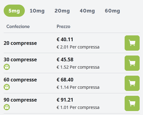Click the Confezione column header
The width and height of the screenshot is (143, 115).
(x=18, y=27)
